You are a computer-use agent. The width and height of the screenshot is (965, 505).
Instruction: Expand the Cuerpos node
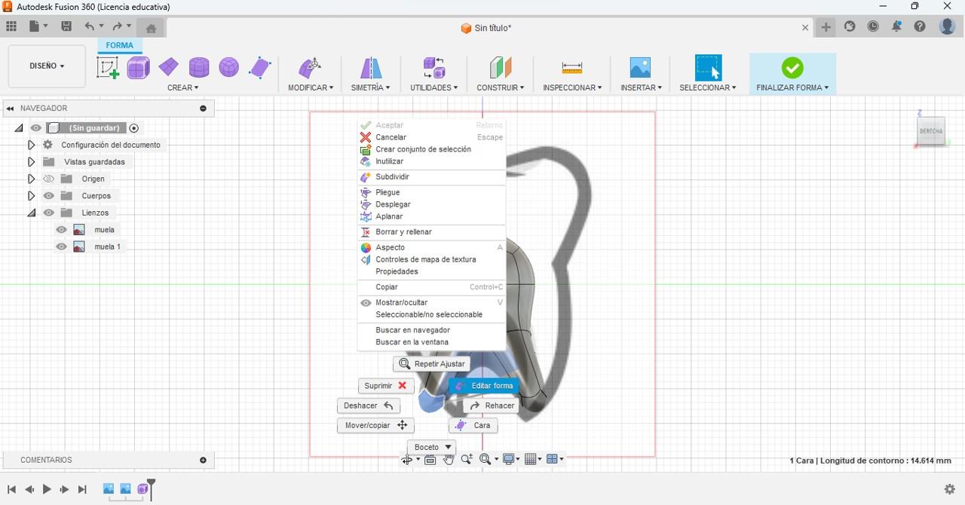point(31,196)
